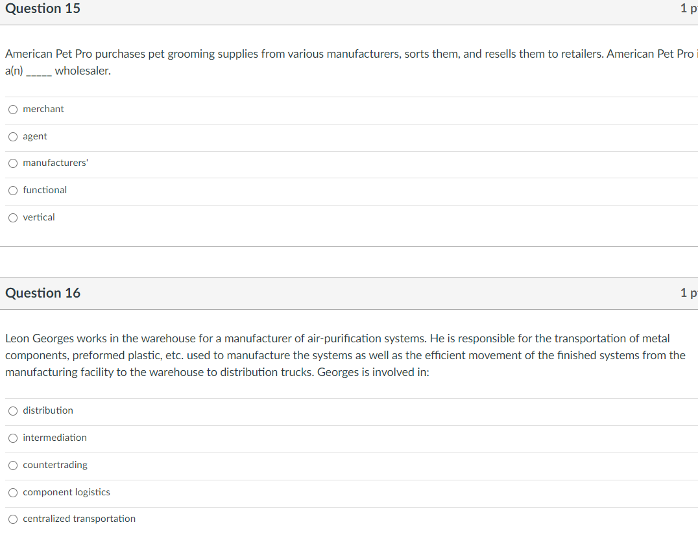This screenshot has width=698, height=542.
Task: Pick the 'component logistics' radio button
Action: pyautogui.click(x=13, y=492)
